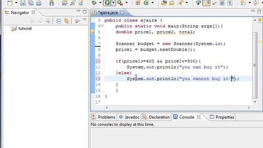The width and height of the screenshot is (263, 148).
Task: Click the Previous Annotation arrow icon
Action: click(255, 3)
